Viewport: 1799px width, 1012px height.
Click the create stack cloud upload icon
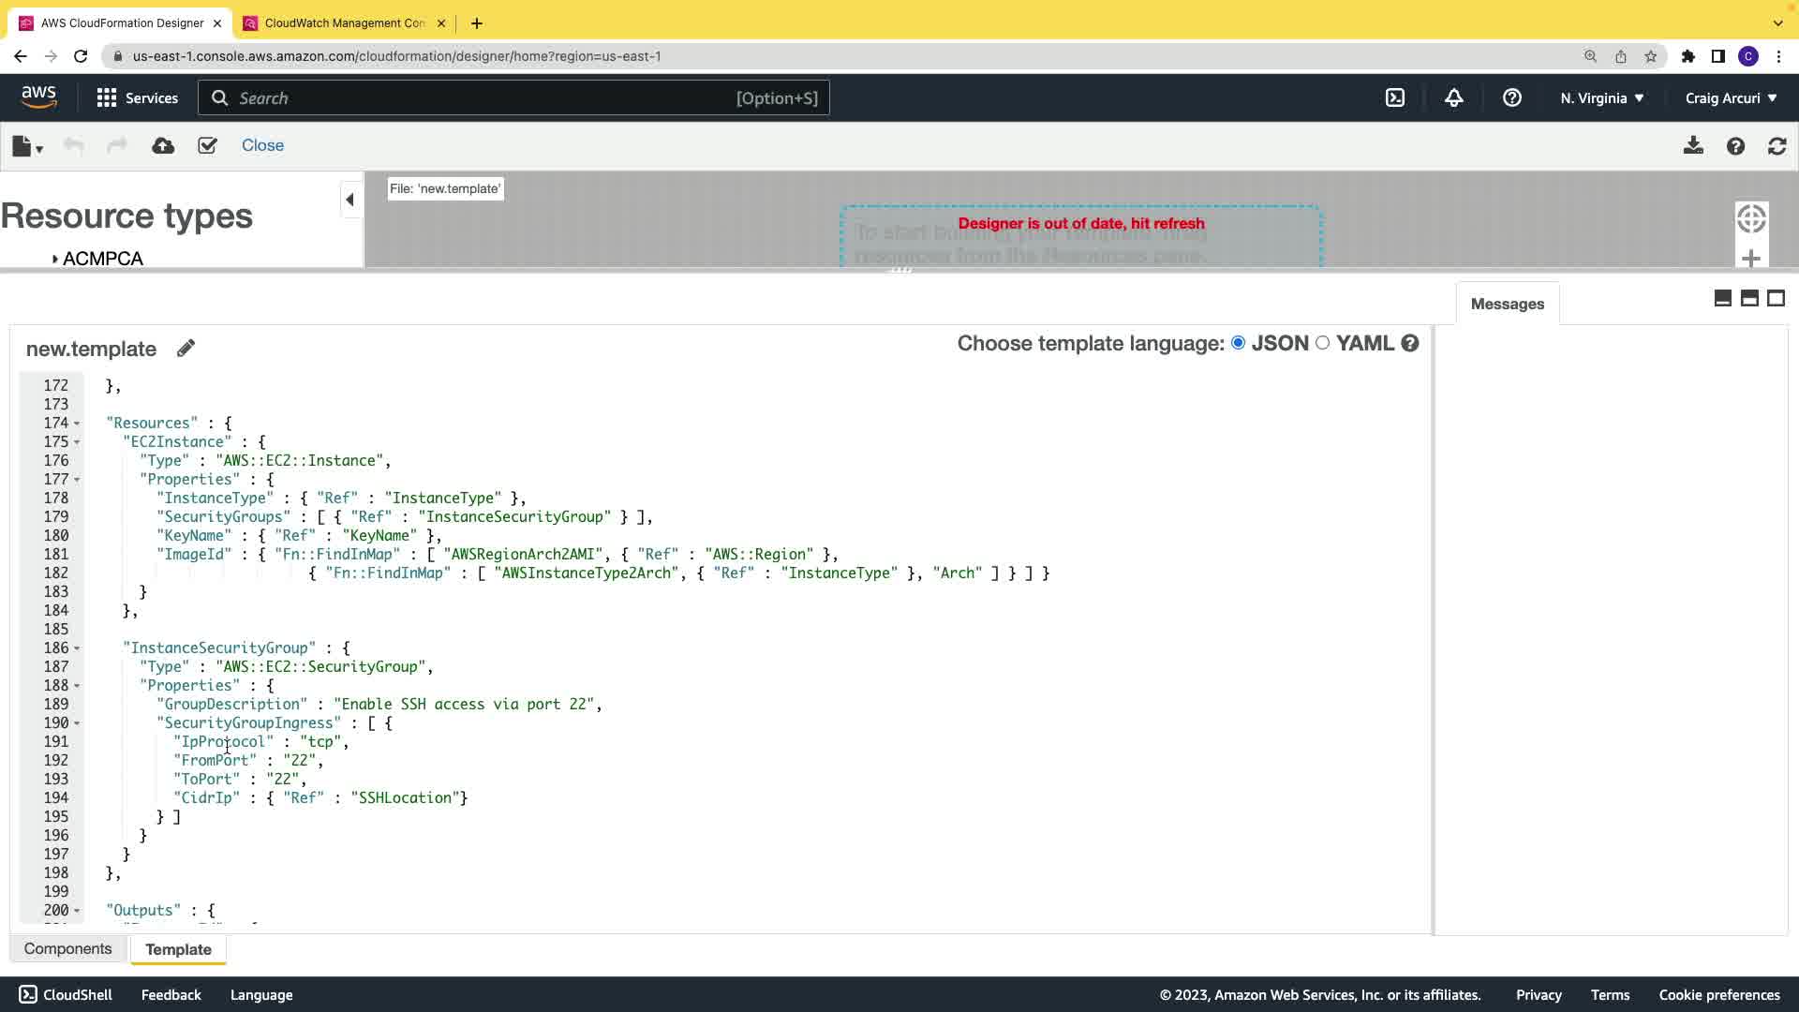click(x=163, y=146)
